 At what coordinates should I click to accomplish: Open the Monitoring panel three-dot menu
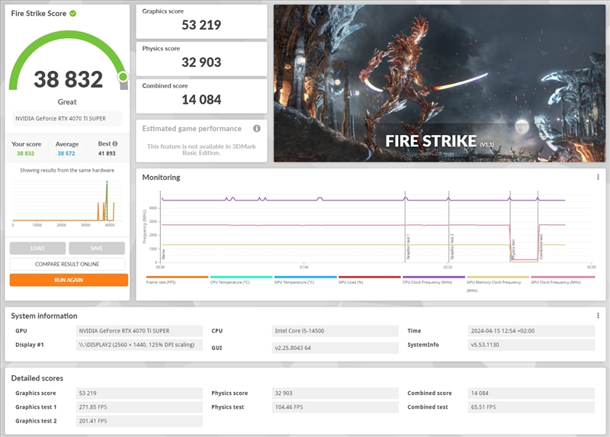tap(598, 178)
